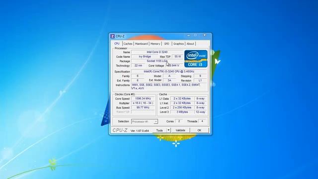Click the Bus Speed 99.77 MHz value
Viewport: 318px width, 179px height.
pos(143,107)
